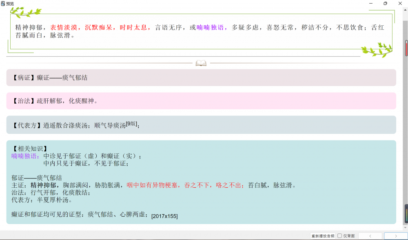The image size is (408, 240).
Task: Click the vertical scrollbar up arrow
Action: [x=406, y=10]
